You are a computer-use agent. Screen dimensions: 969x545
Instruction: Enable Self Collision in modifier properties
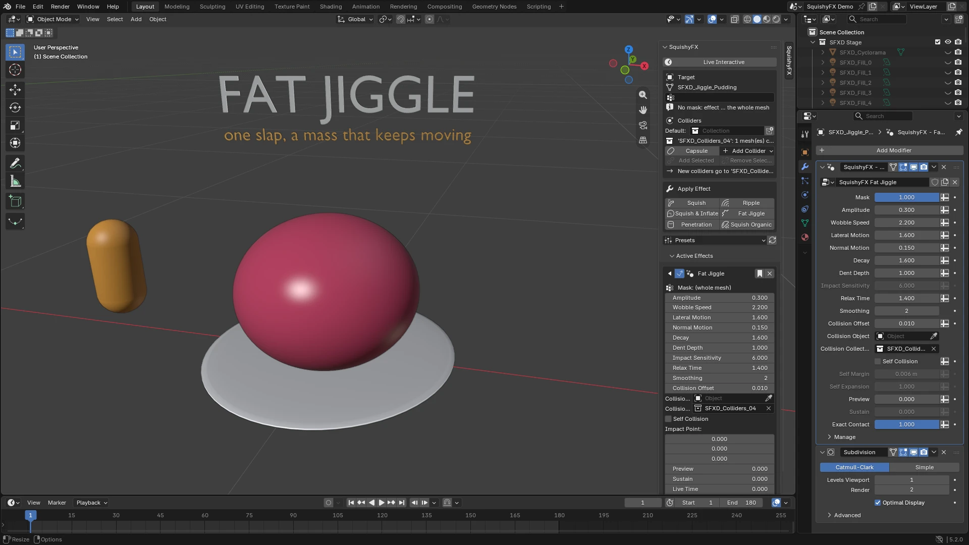(878, 361)
